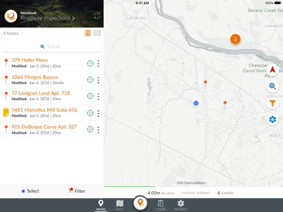Open the orange map filter funnel

(x=273, y=103)
